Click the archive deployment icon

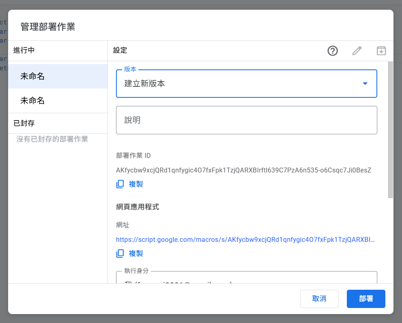(x=381, y=51)
